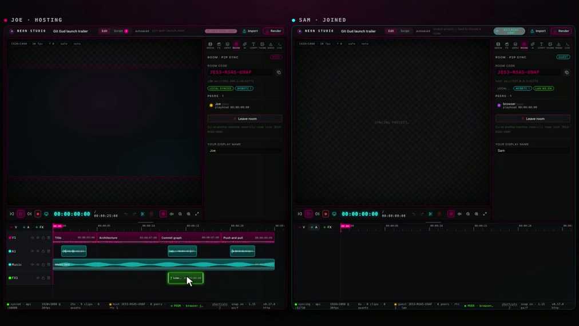Open the FX panel tab in Joe's window
Viewport: 579px width, 326px height.
(219, 45)
